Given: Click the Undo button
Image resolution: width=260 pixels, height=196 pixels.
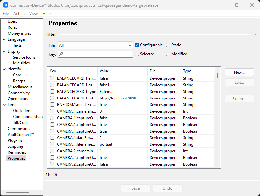Looking at the screenshot, I should (x=167, y=188).
